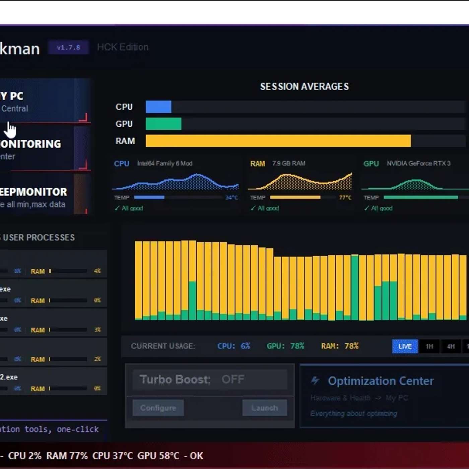Click the checkmark in GPU card status

[x=366, y=208]
